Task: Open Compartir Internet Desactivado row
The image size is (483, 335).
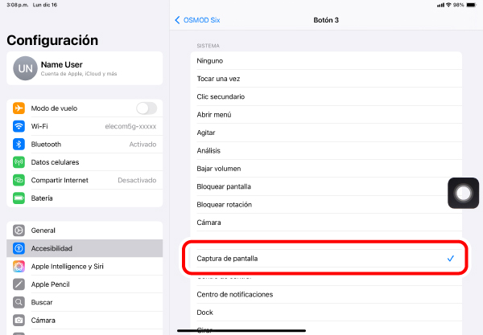Action: coord(85,180)
